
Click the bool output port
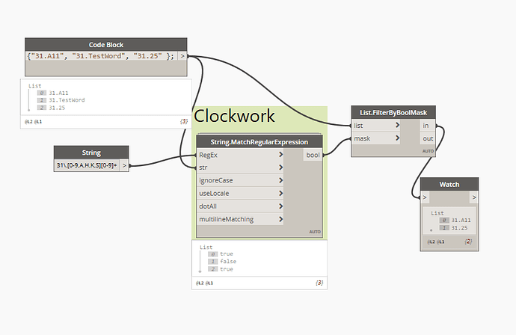[x=313, y=155]
